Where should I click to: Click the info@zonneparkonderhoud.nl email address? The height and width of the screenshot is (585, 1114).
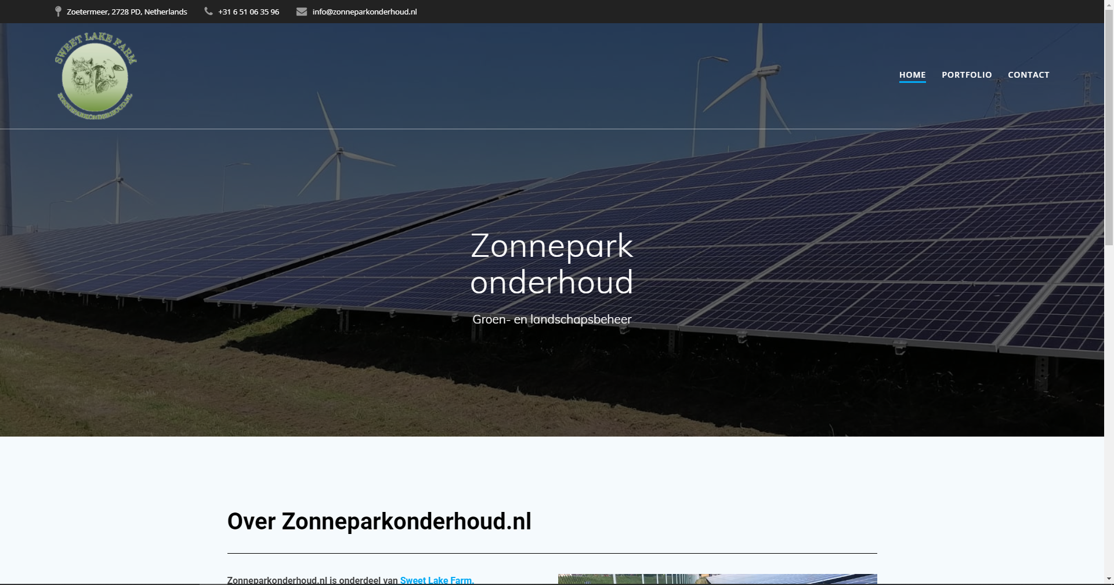coord(364,12)
